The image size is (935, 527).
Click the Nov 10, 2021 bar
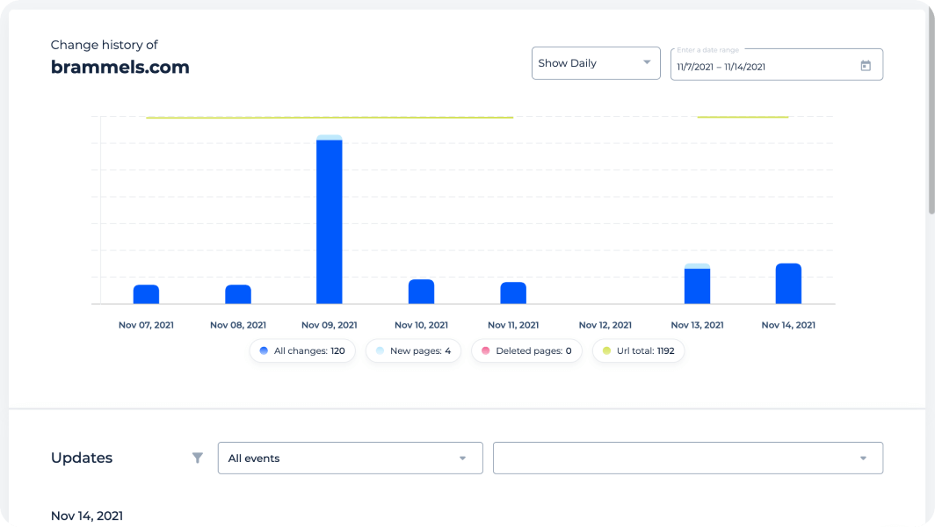421,292
